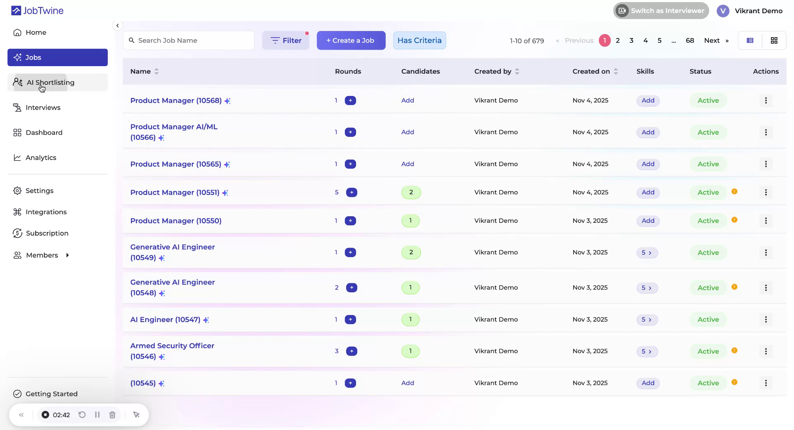794x430 pixels.
Task: Open actions menu for Product Manager (10551)
Action: pyautogui.click(x=765, y=192)
